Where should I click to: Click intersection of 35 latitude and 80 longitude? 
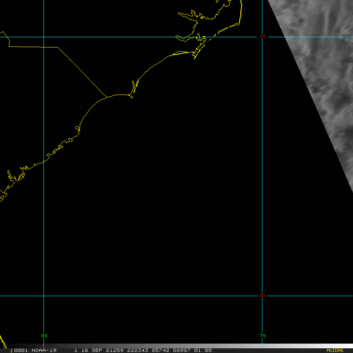click(44, 37)
